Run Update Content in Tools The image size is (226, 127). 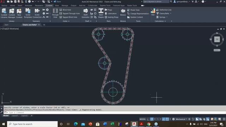pos(135,17)
